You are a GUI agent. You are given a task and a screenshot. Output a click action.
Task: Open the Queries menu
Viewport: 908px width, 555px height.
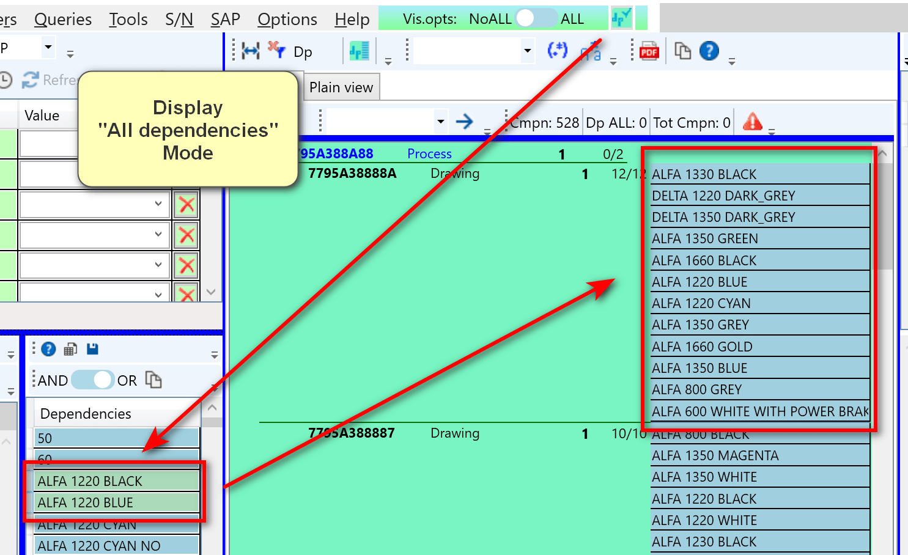coord(62,19)
